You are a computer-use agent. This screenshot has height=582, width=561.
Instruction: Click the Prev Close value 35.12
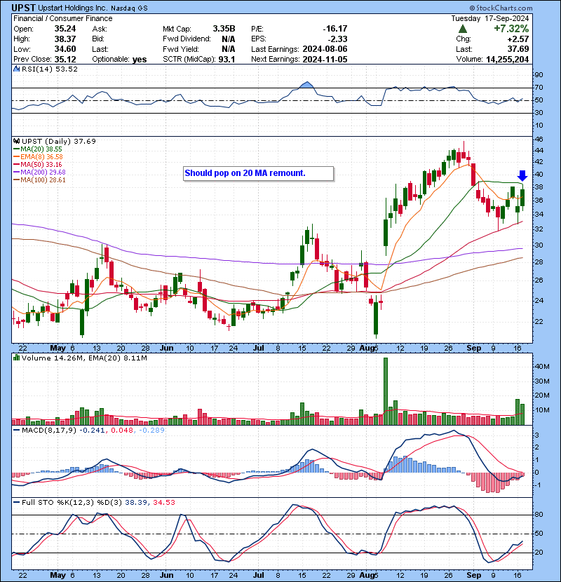pyautogui.click(x=65, y=59)
